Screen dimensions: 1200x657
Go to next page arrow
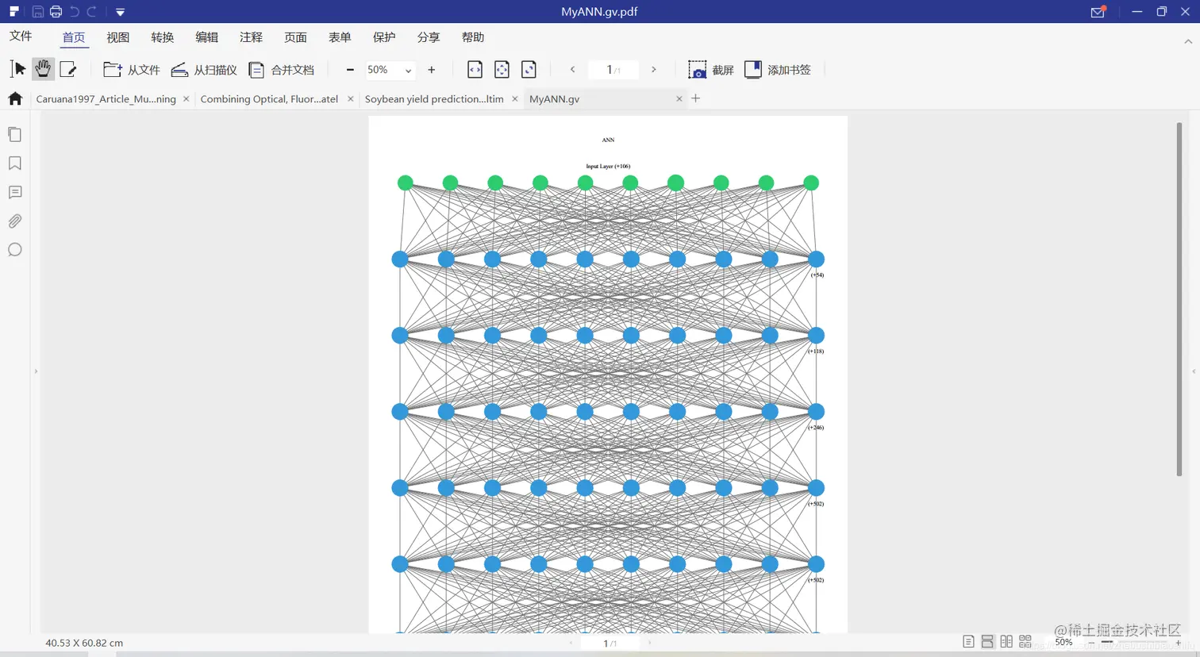pos(654,70)
